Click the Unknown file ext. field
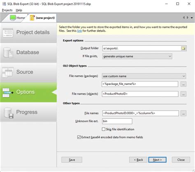 (x=117, y=121)
